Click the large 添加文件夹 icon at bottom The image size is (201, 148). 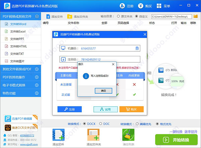93,135
